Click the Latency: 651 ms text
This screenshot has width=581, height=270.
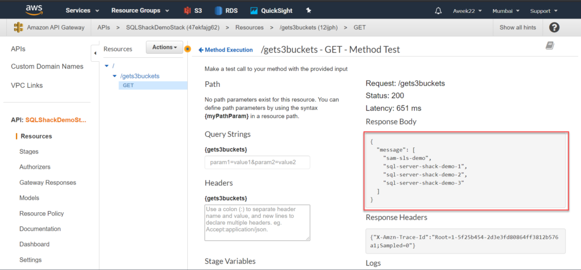pos(393,108)
